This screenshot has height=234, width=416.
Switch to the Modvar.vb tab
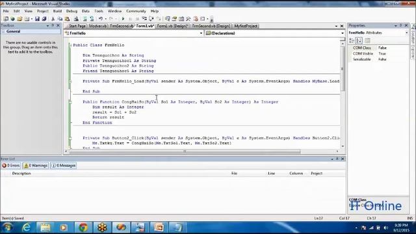coord(97,26)
